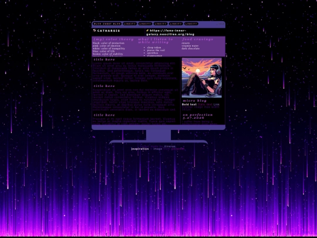317x238 pixels.
Task: Select the first 'title here' post heading
Action: tap(104, 60)
